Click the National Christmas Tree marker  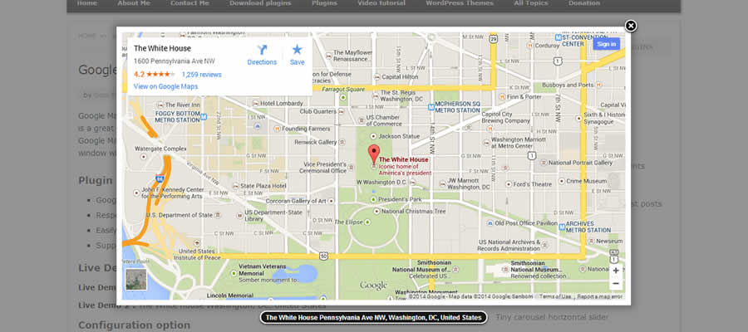[x=376, y=211]
